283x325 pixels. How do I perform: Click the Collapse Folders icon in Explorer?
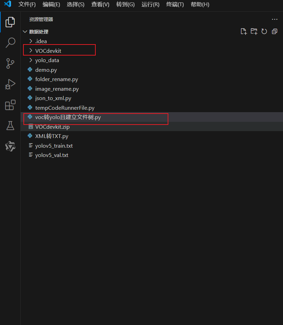click(274, 31)
